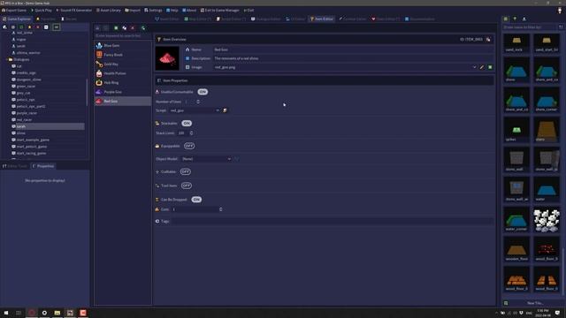Select the Purple Goo item in the list
Viewport: 566px width, 318px height.
[122, 92]
